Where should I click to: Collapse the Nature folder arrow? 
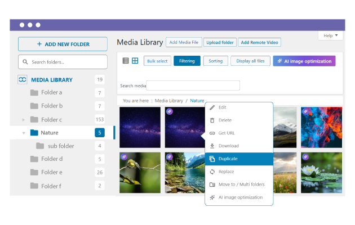pos(23,133)
